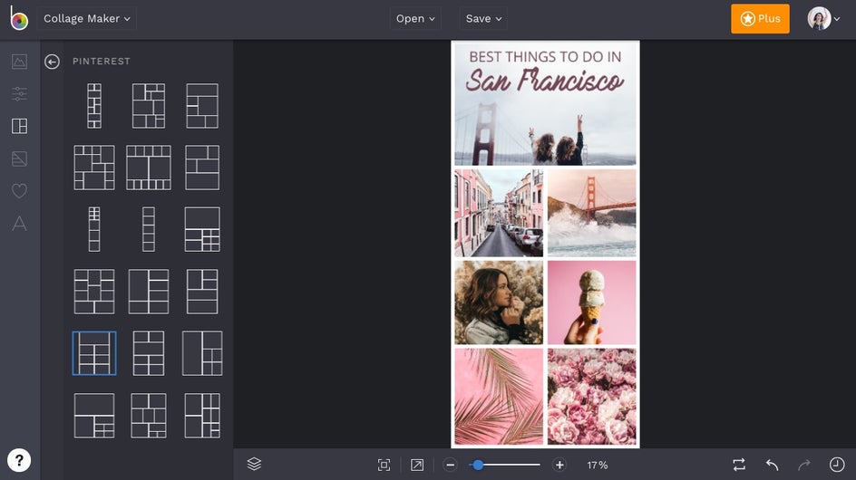Click the PINTEREST panel heading
856x480 pixels.
[102, 61]
